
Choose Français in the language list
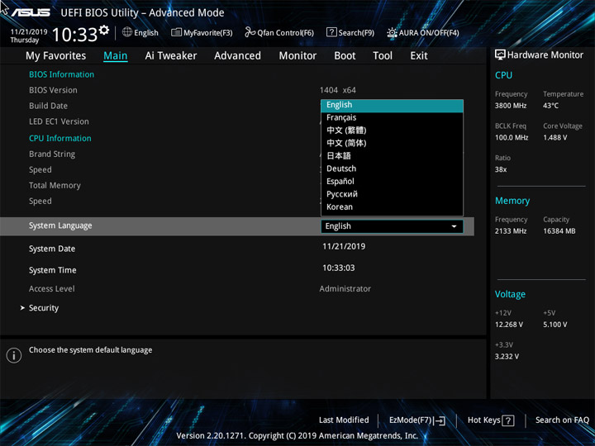[392, 117]
